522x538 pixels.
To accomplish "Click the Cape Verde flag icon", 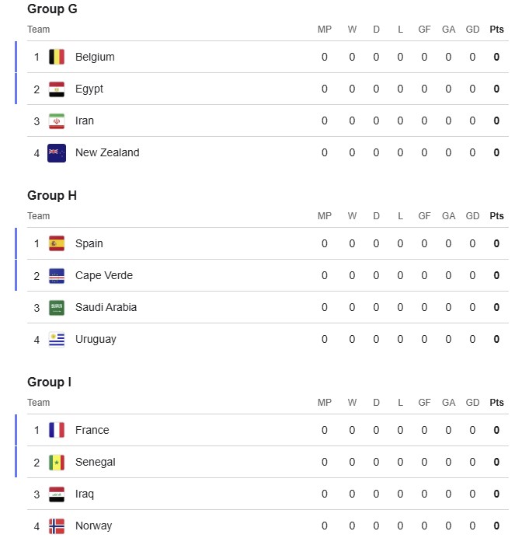I will click(57, 275).
